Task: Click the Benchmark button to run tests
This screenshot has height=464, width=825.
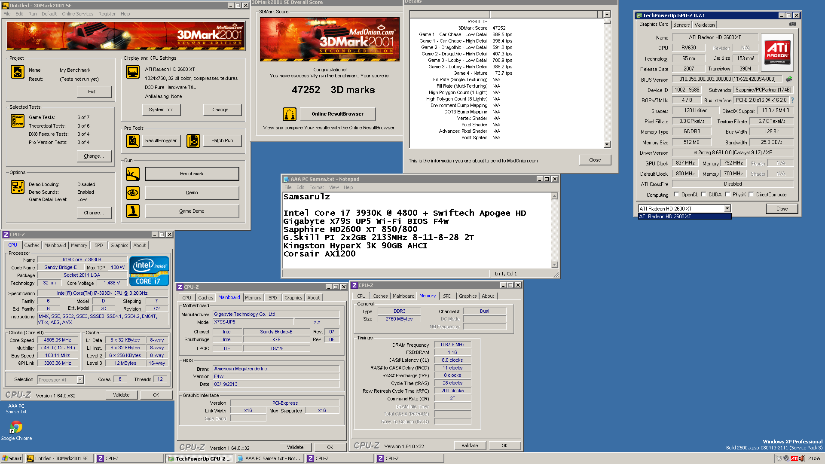Action: (x=192, y=174)
